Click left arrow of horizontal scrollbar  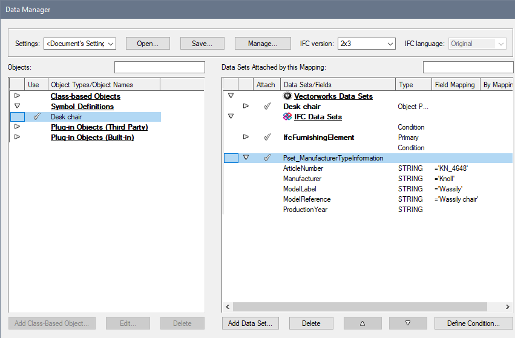[228, 307]
